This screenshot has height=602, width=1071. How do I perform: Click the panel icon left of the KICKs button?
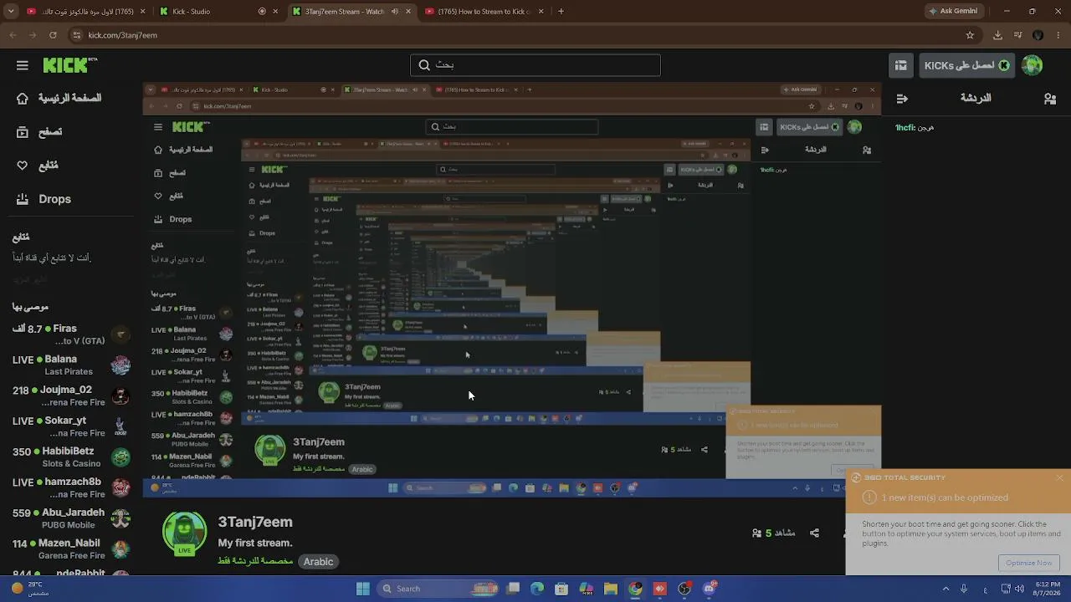(x=900, y=65)
